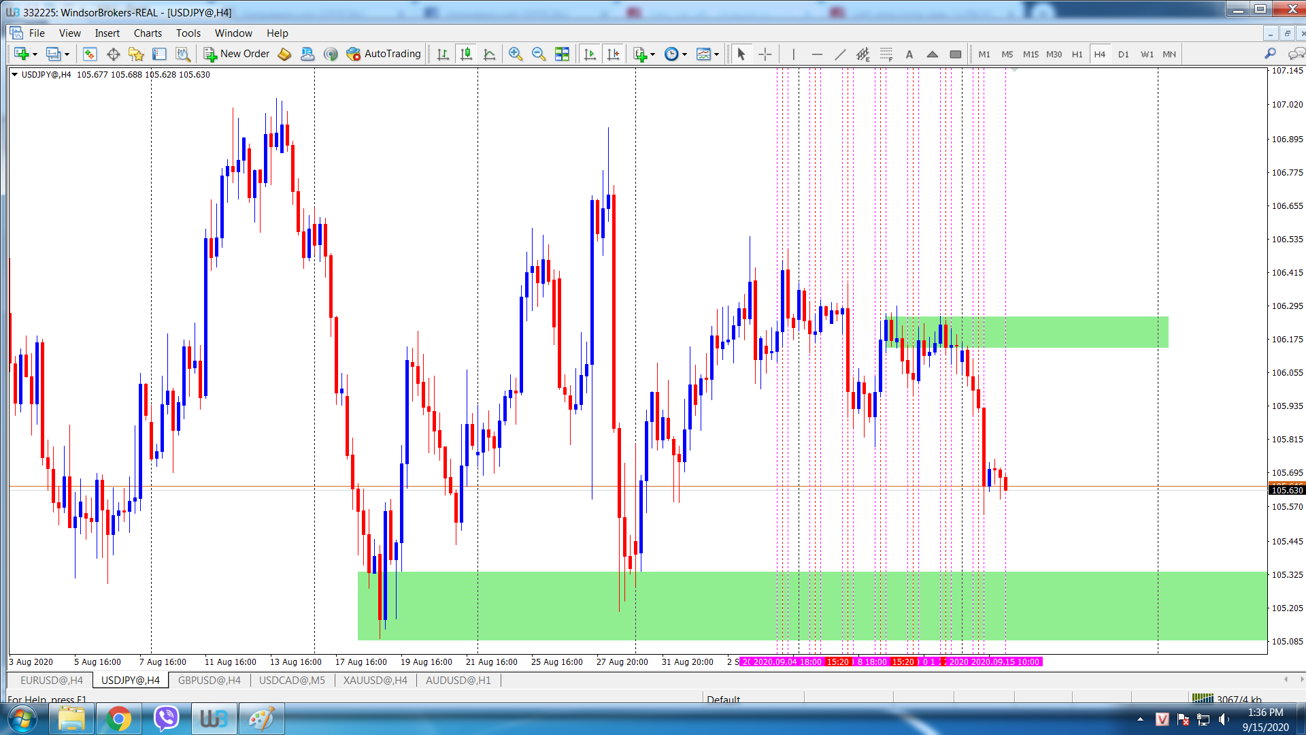This screenshot has height=735, width=1306.
Task: Expand the new chart dropdown arrow
Action: (35, 54)
